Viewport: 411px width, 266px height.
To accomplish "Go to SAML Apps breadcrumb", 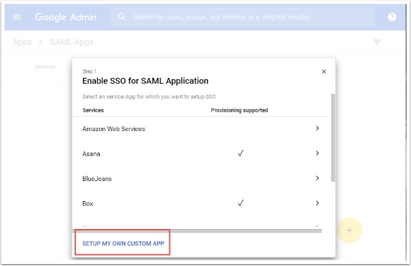I will 71,42.
